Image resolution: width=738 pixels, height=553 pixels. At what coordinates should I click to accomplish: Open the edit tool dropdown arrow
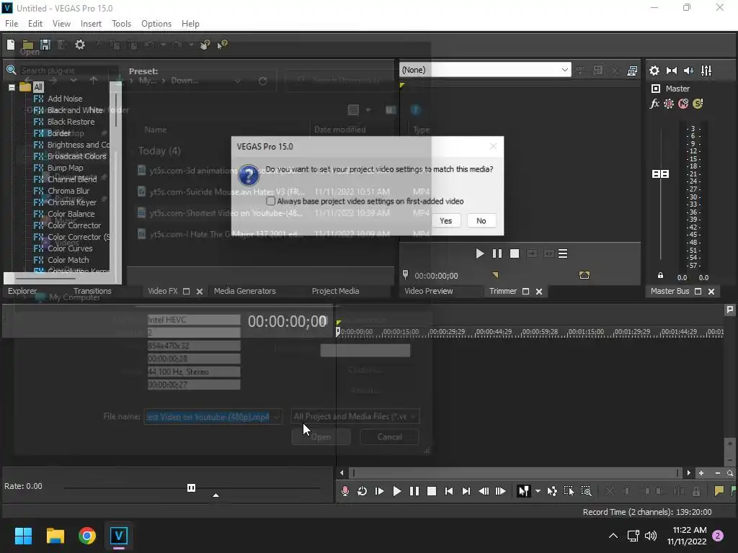[538, 491]
